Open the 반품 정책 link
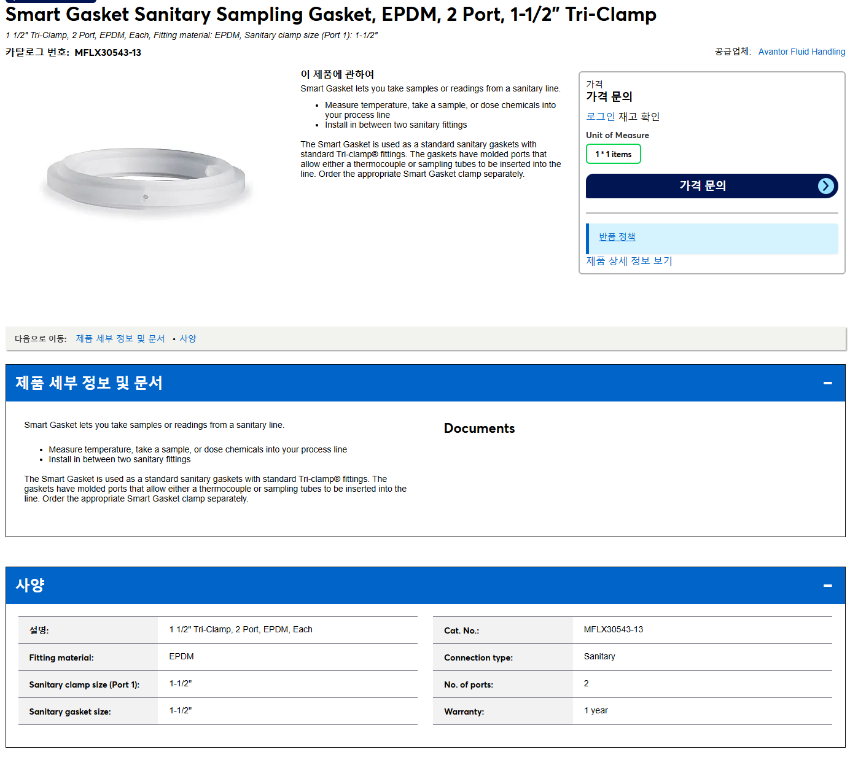Screen dimensions: 850x760 [617, 236]
